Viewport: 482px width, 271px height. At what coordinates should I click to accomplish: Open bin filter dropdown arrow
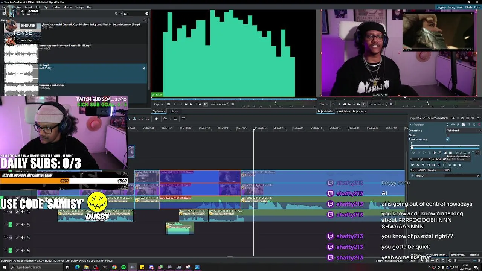coord(120,14)
